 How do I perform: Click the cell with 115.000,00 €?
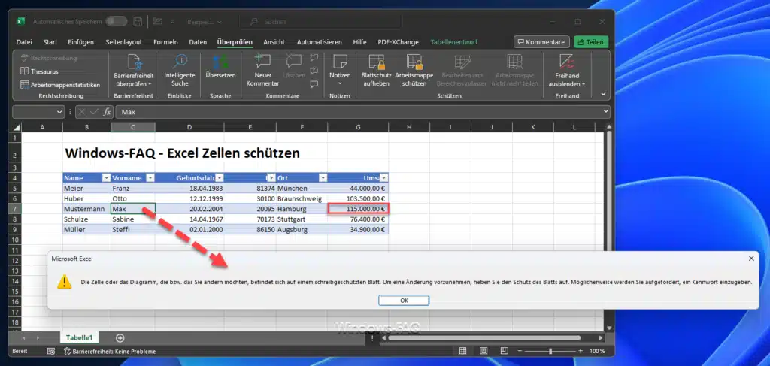tap(358, 209)
